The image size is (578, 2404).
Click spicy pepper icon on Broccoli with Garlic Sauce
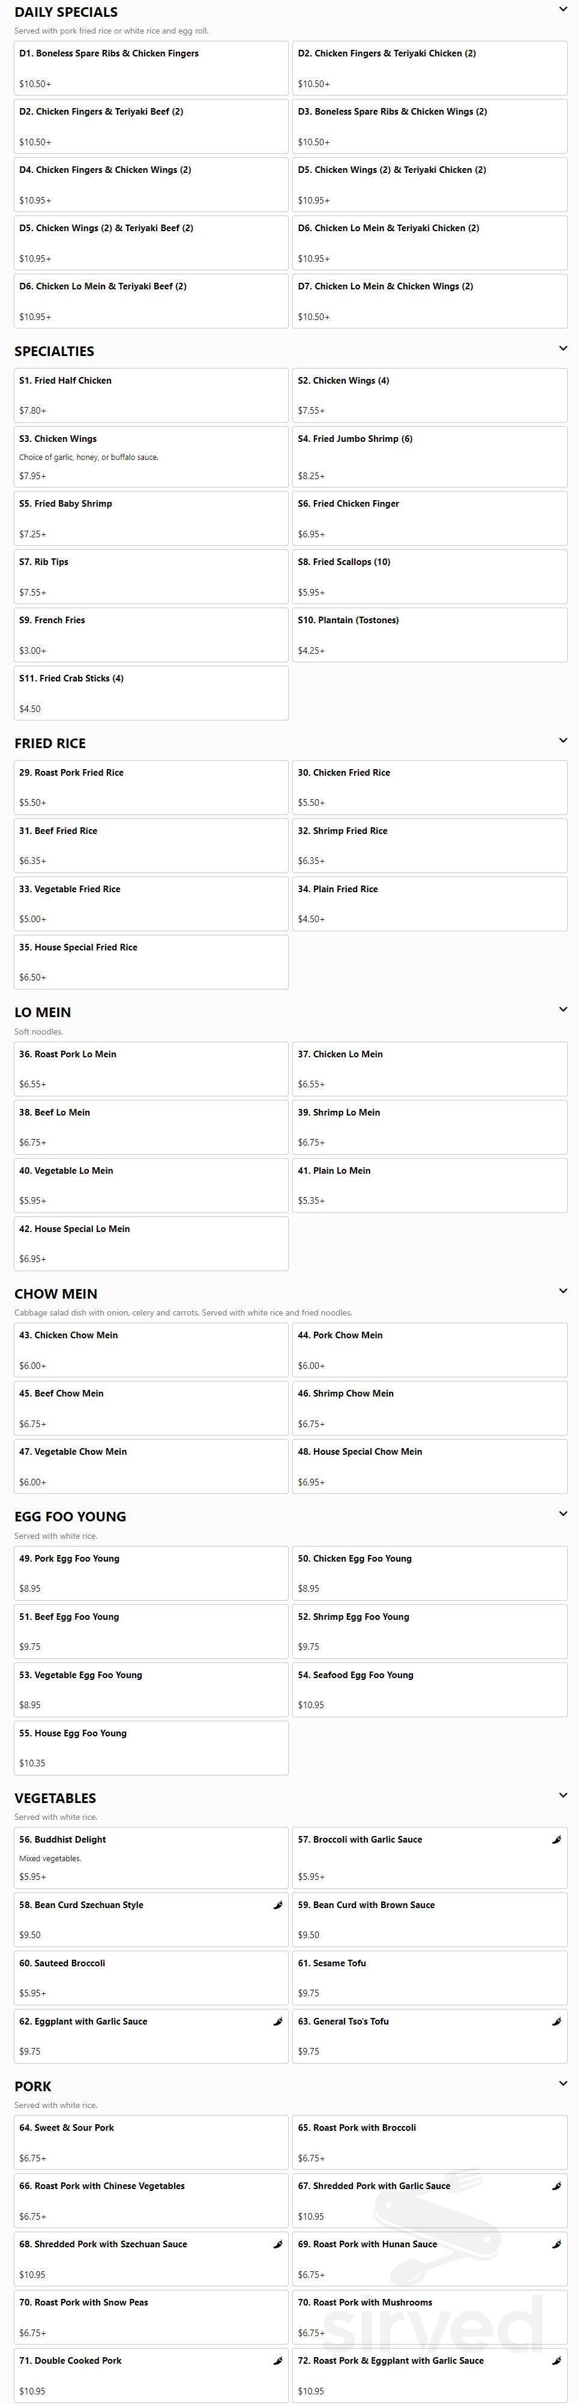pos(556,1840)
